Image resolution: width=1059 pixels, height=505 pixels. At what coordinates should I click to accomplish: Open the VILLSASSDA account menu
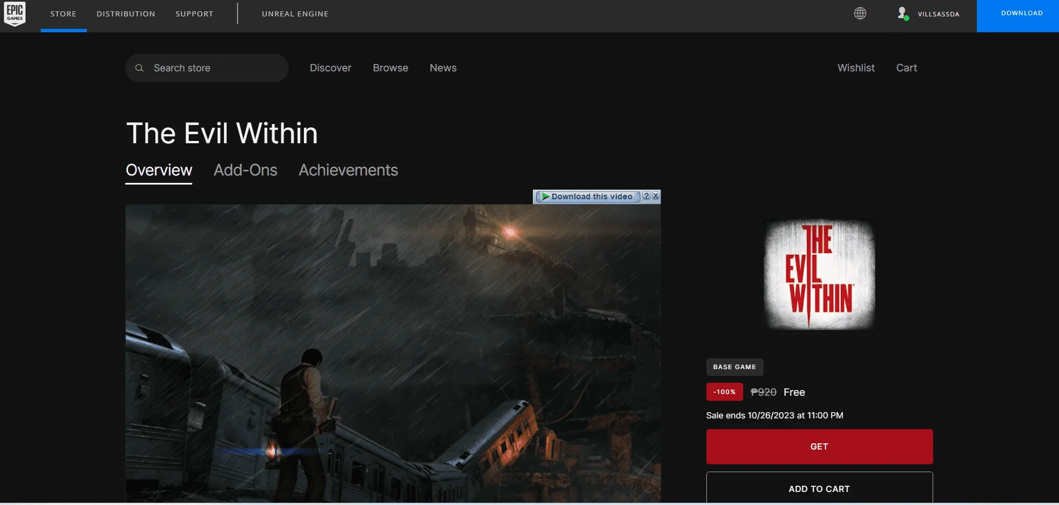(x=938, y=14)
